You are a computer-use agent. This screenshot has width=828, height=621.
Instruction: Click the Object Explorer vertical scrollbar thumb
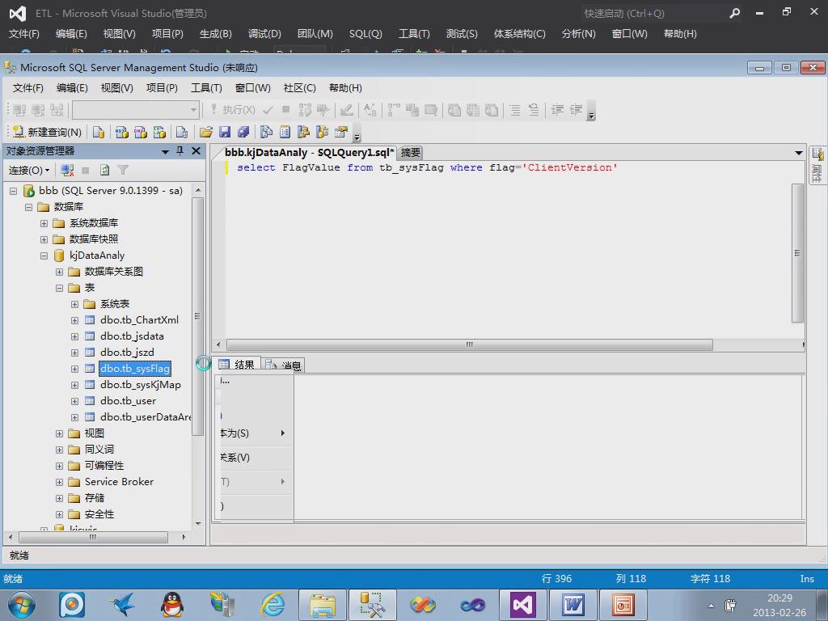point(197,316)
